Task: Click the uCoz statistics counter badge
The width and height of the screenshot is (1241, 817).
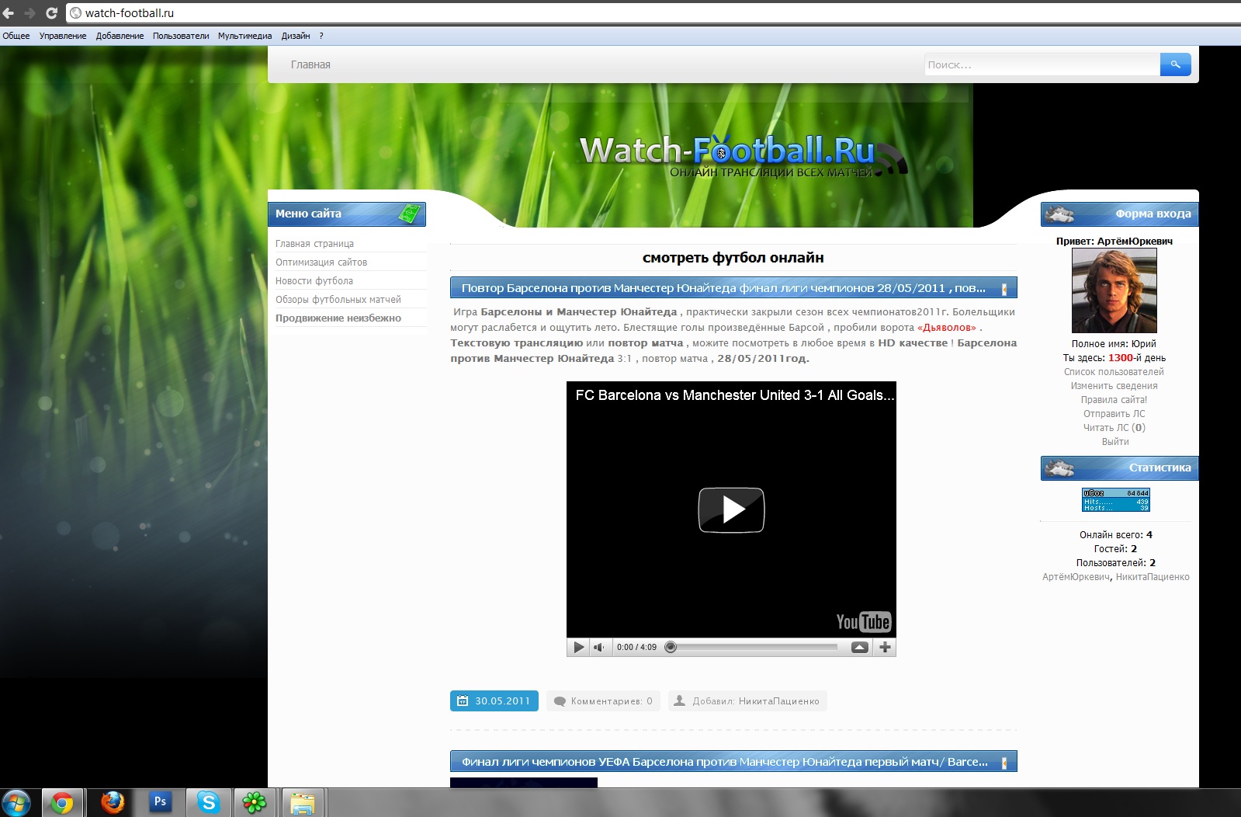Action: pyautogui.click(x=1116, y=499)
